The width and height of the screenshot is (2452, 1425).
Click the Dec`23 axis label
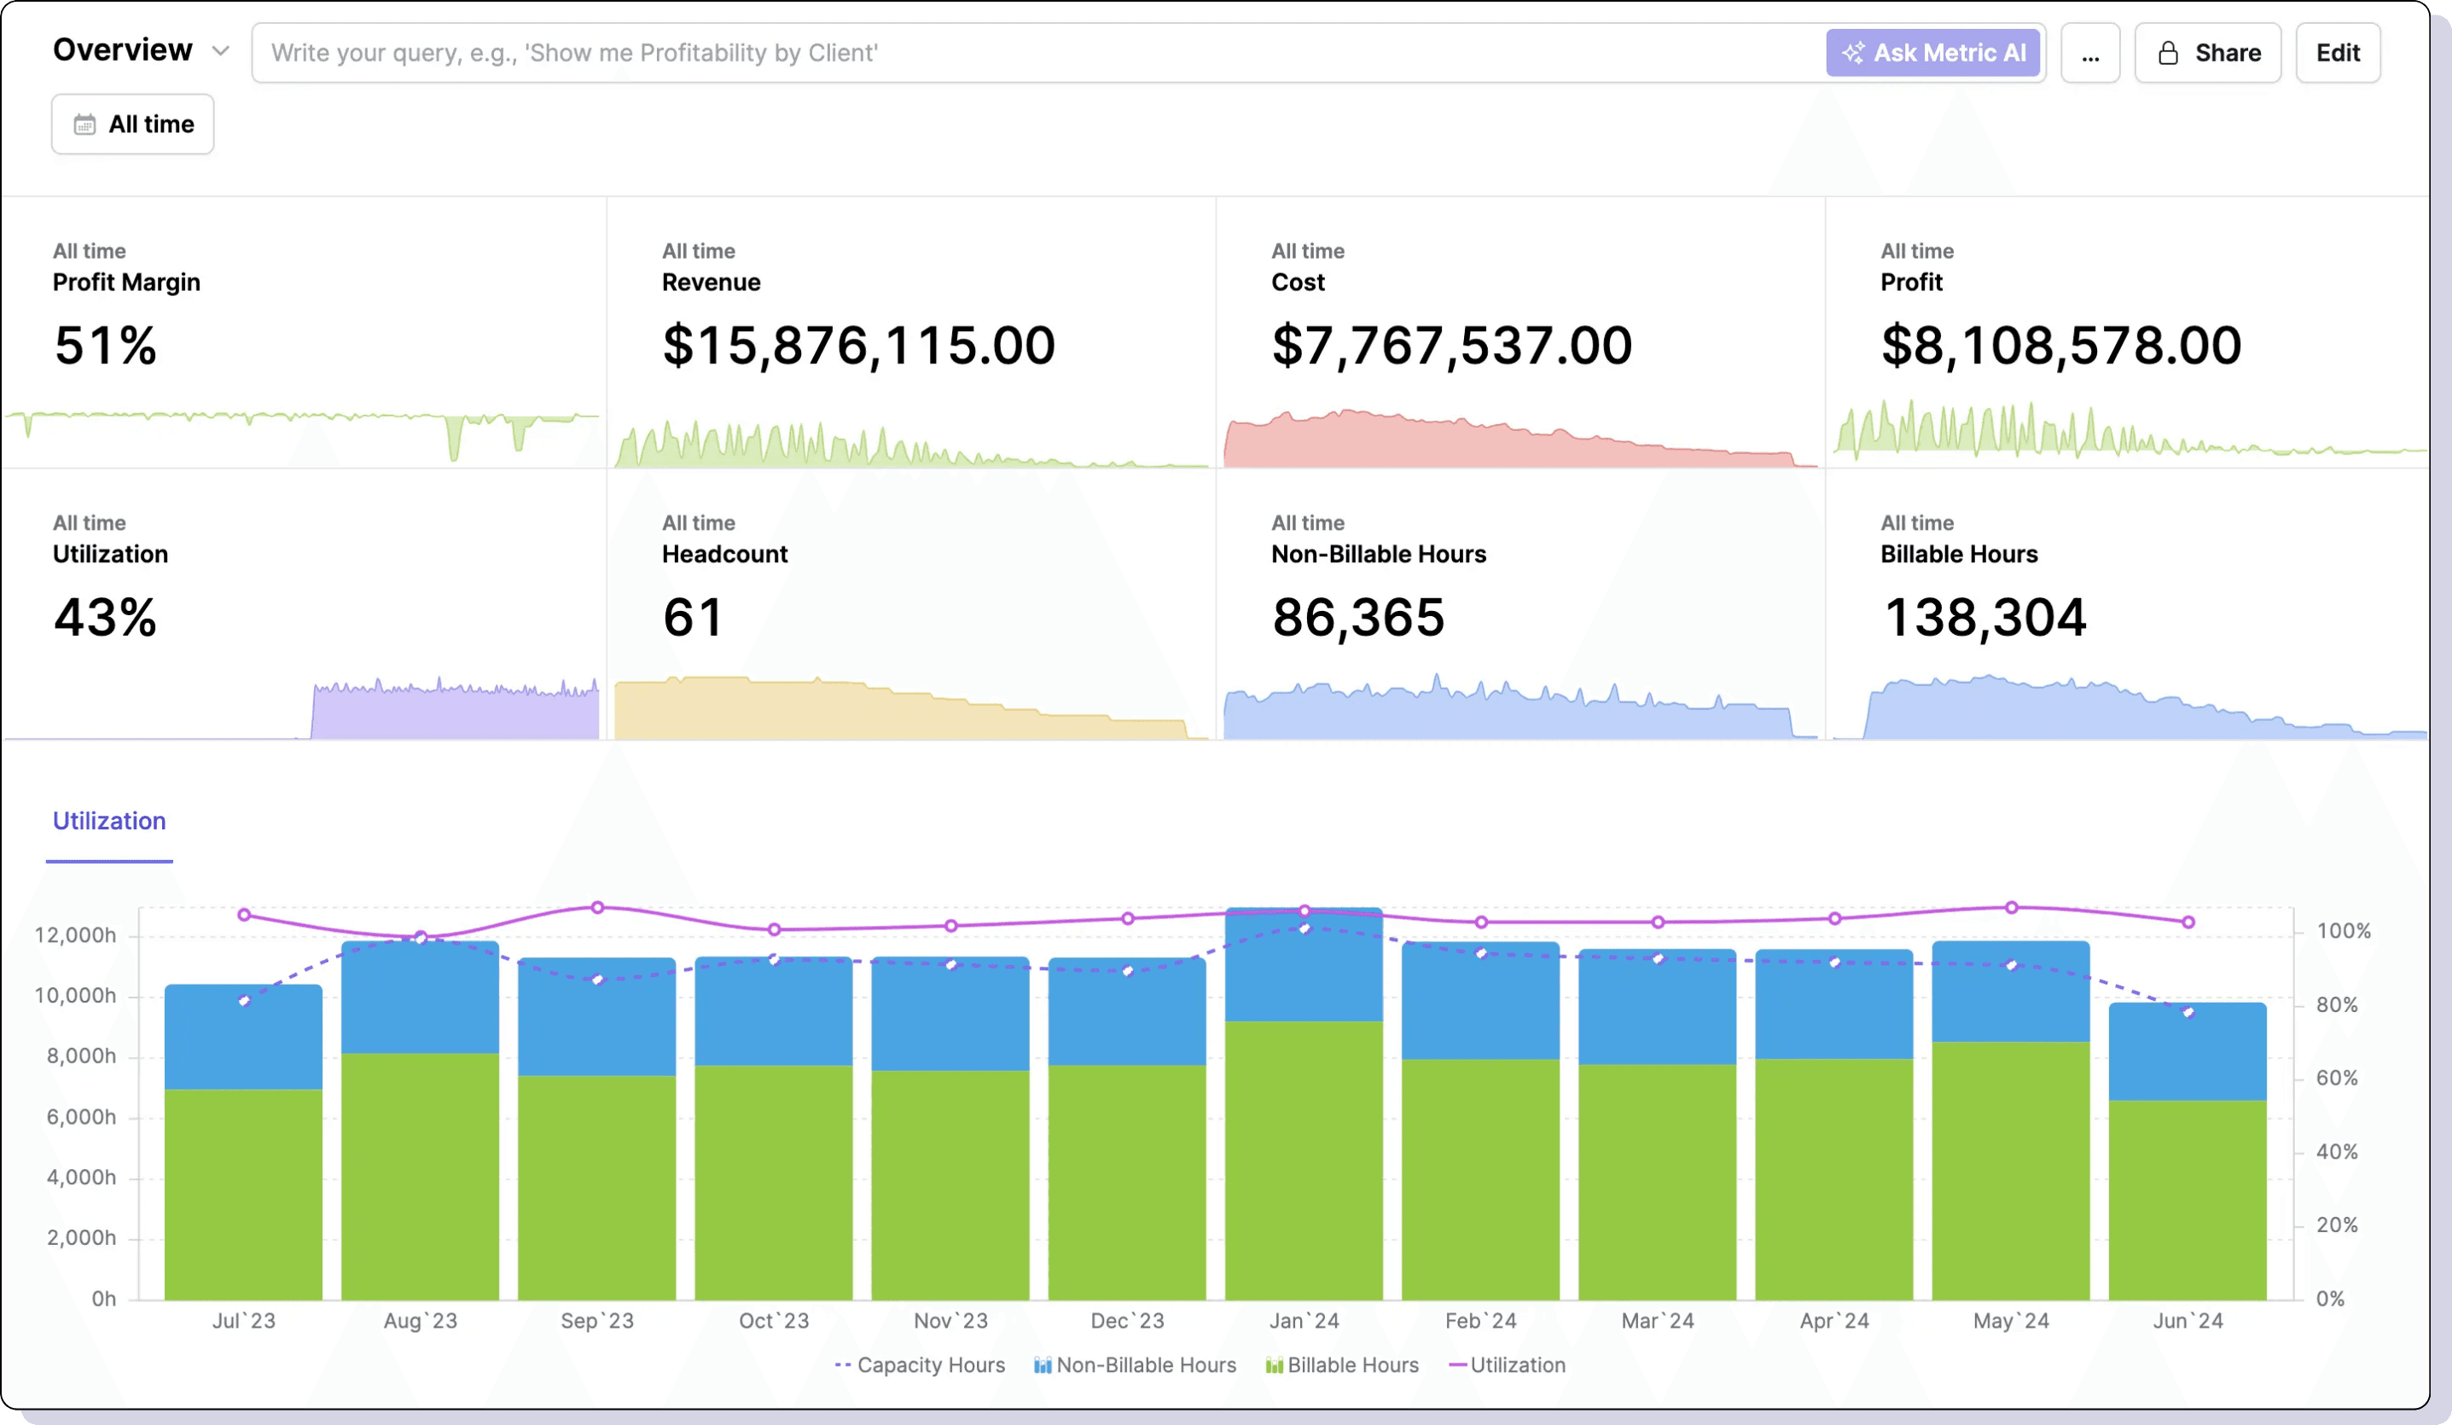pyautogui.click(x=1127, y=1321)
